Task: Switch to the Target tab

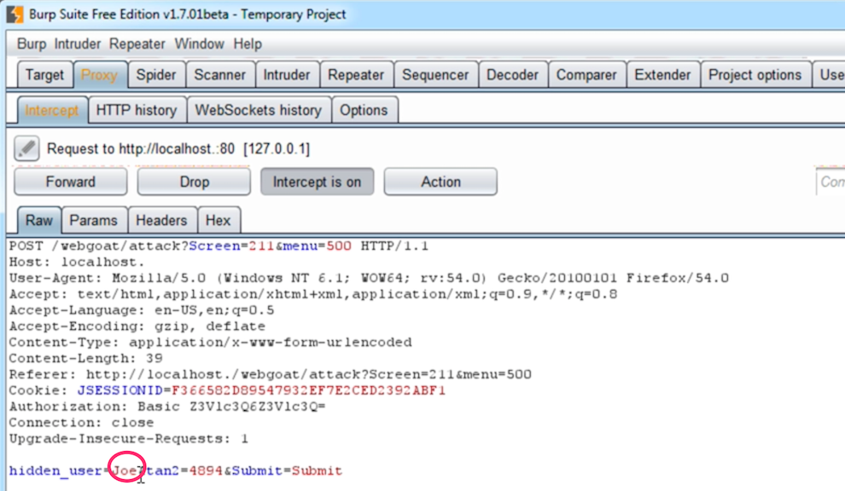Action: pos(44,75)
